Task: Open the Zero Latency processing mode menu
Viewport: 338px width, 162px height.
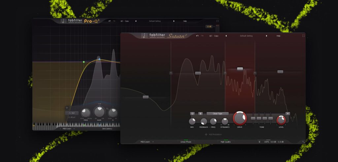Action: [x=107, y=129]
